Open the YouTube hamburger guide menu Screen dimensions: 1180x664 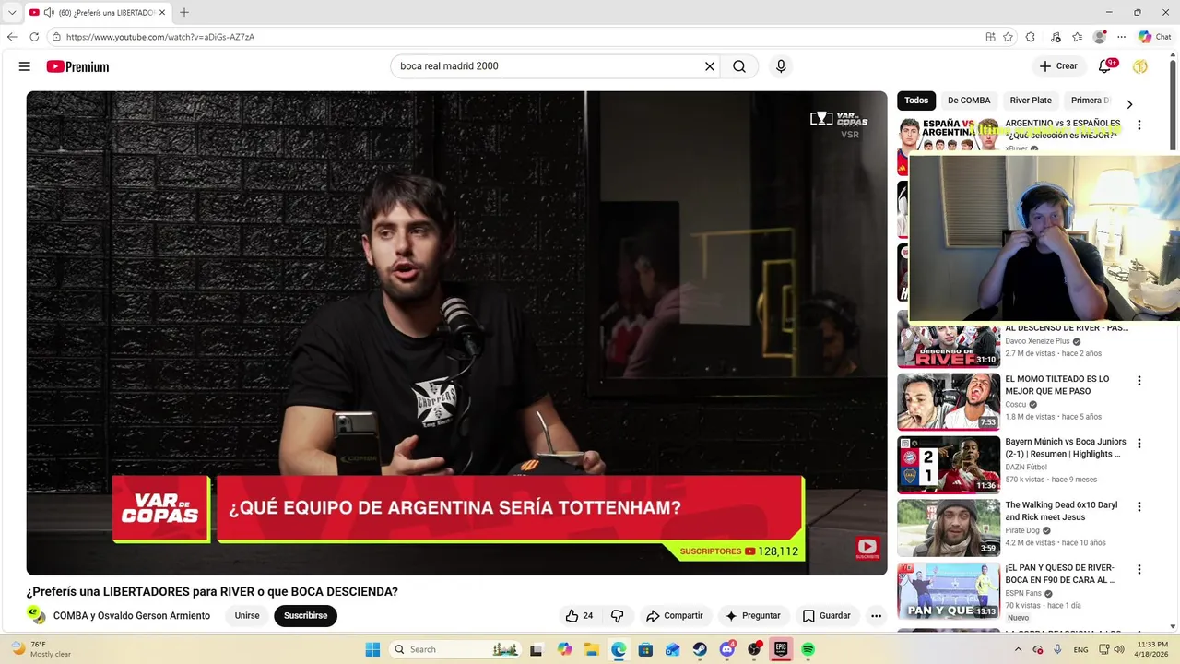coord(25,66)
